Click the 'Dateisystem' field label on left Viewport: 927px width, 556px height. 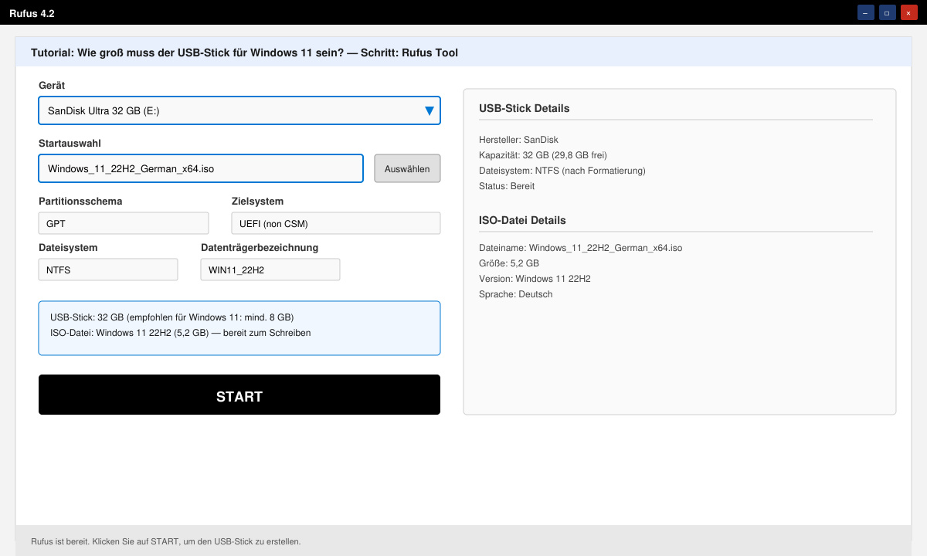click(x=68, y=247)
